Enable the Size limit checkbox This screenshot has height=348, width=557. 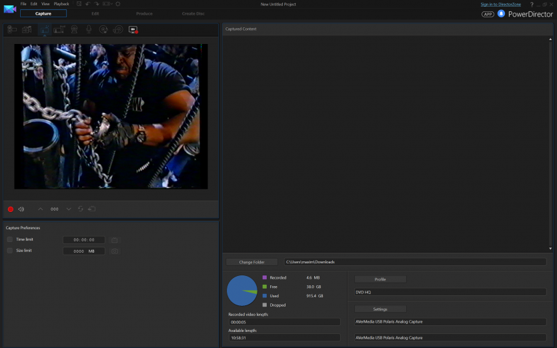click(x=10, y=251)
